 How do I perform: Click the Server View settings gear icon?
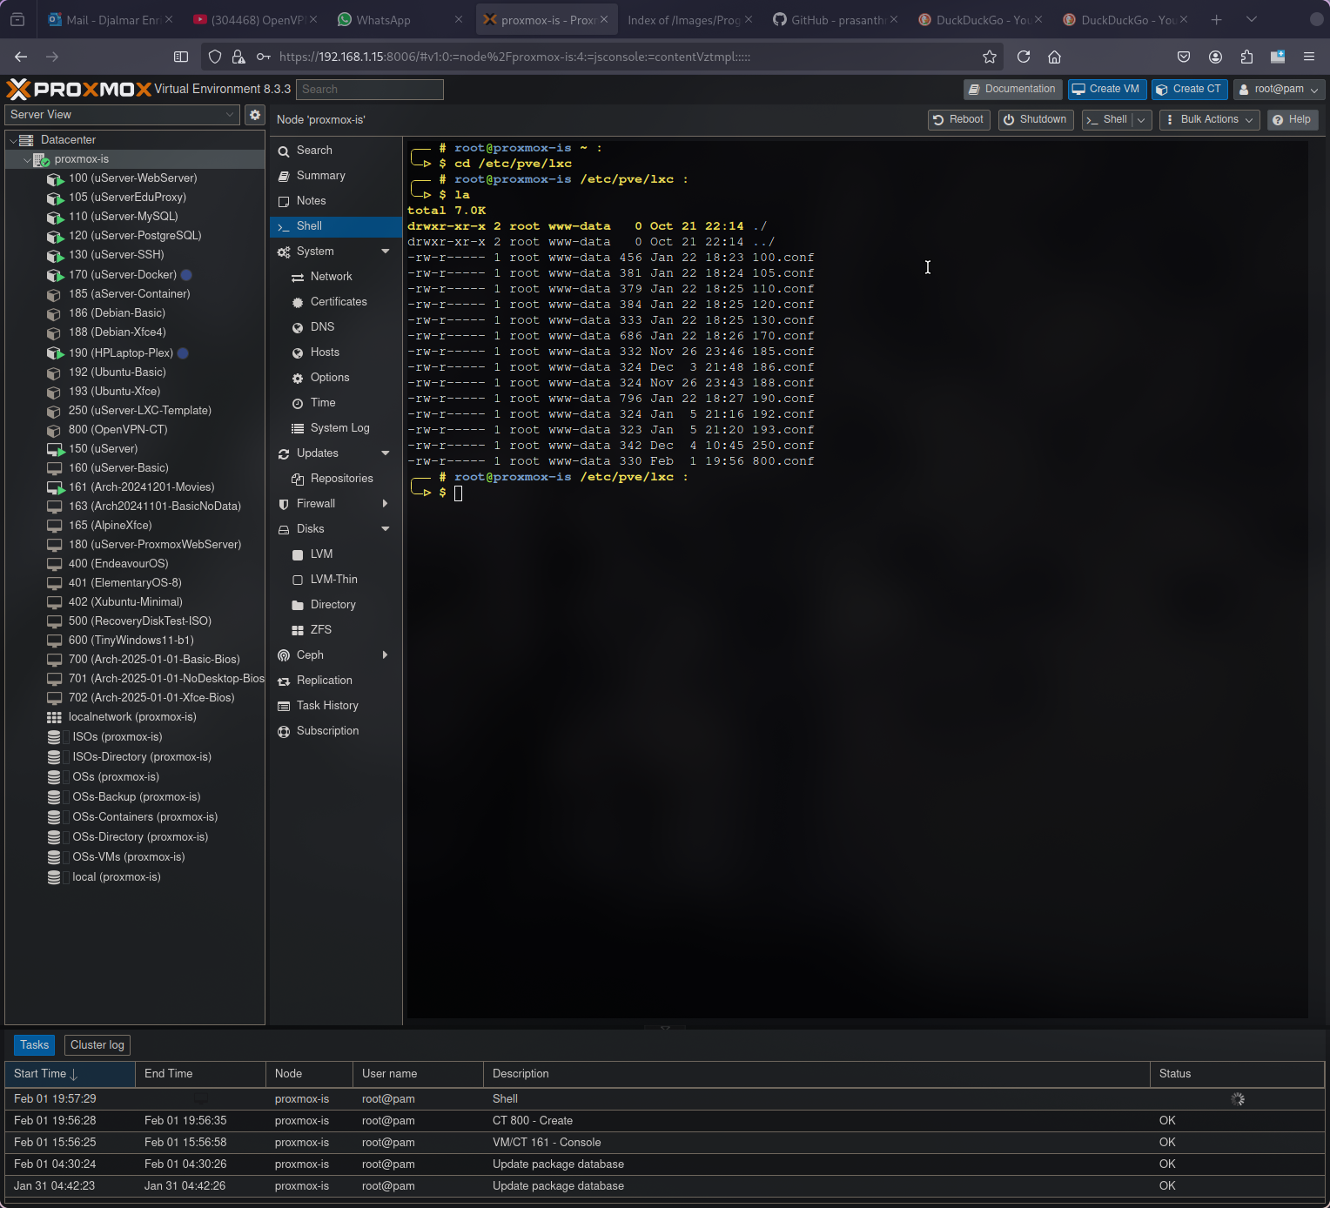254,115
